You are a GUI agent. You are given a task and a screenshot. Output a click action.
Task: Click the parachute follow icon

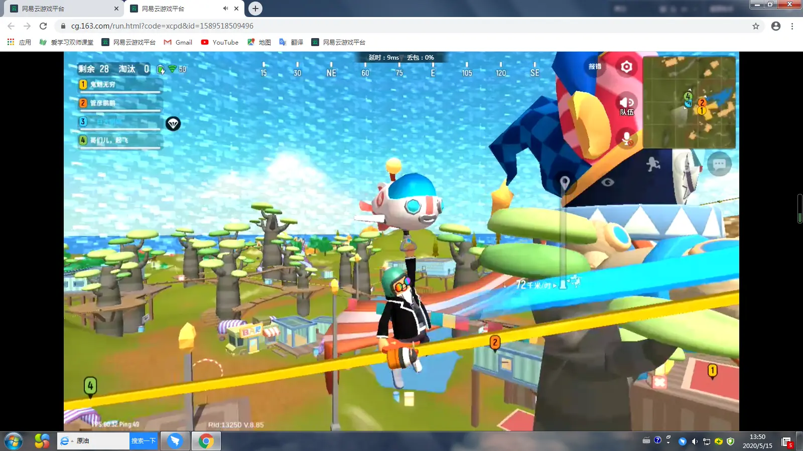[173, 123]
